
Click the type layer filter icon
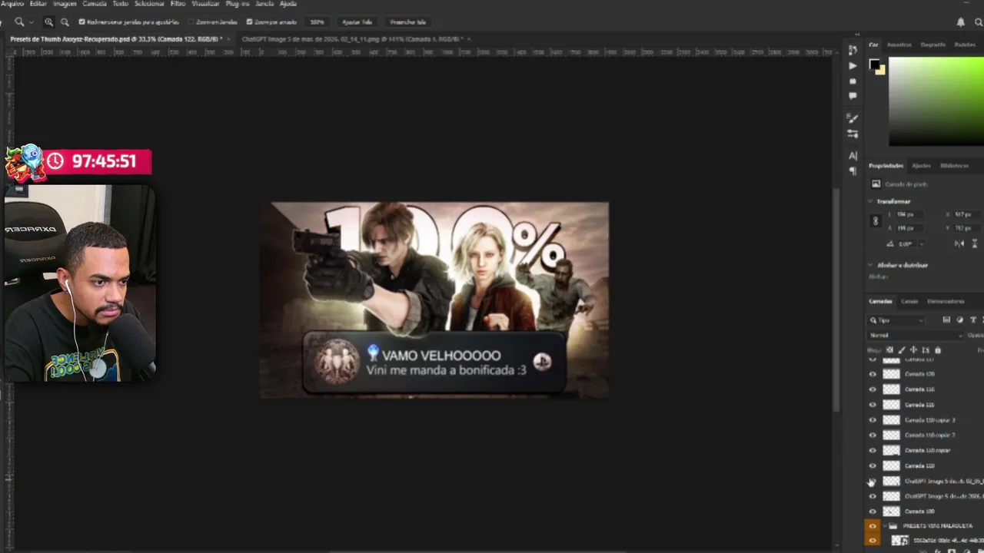click(972, 320)
